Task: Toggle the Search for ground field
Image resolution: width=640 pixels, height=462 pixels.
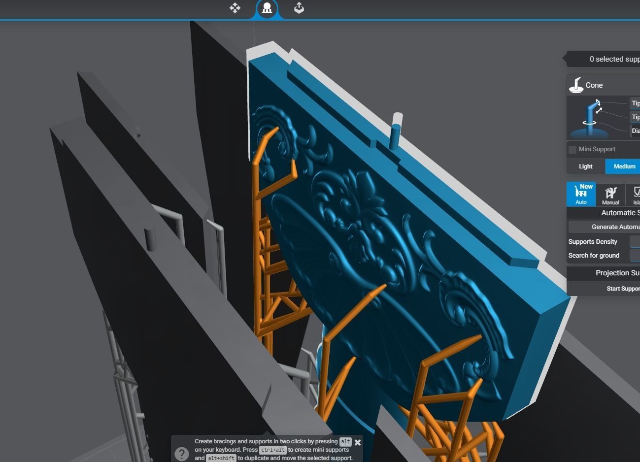Action: pyautogui.click(x=635, y=256)
